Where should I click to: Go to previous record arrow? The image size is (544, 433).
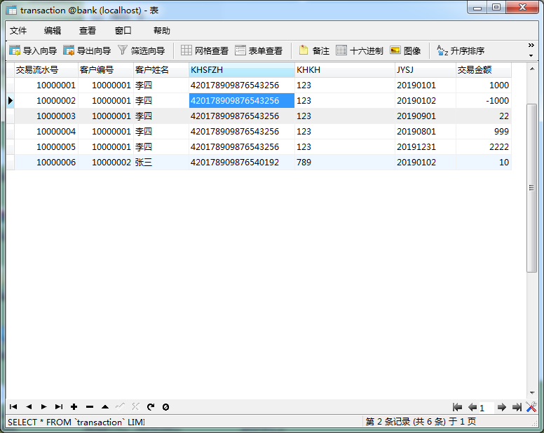click(x=29, y=406)
